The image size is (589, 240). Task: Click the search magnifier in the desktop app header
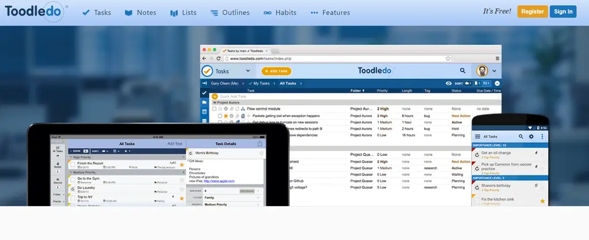pyautogui.click(x=463, y=71)
